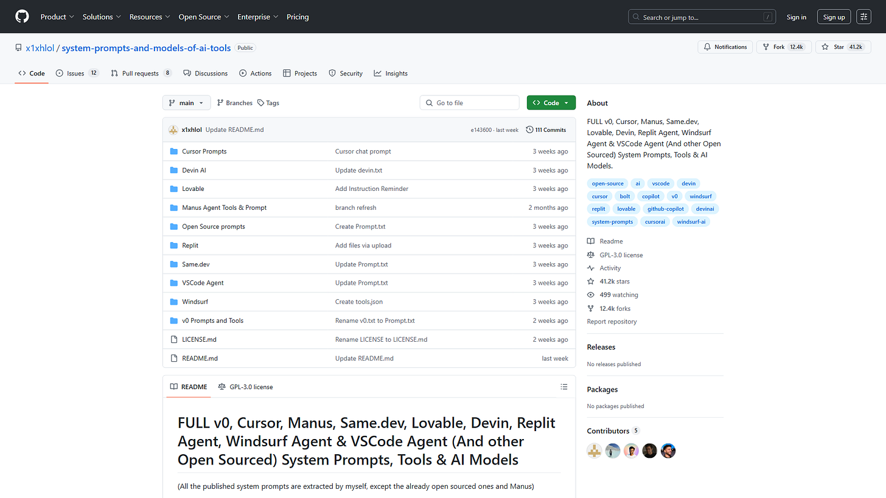Open v0 Prompts and Tools folder
The height and width of the screenshot is (498, 886).
click(x=212, y=320)
